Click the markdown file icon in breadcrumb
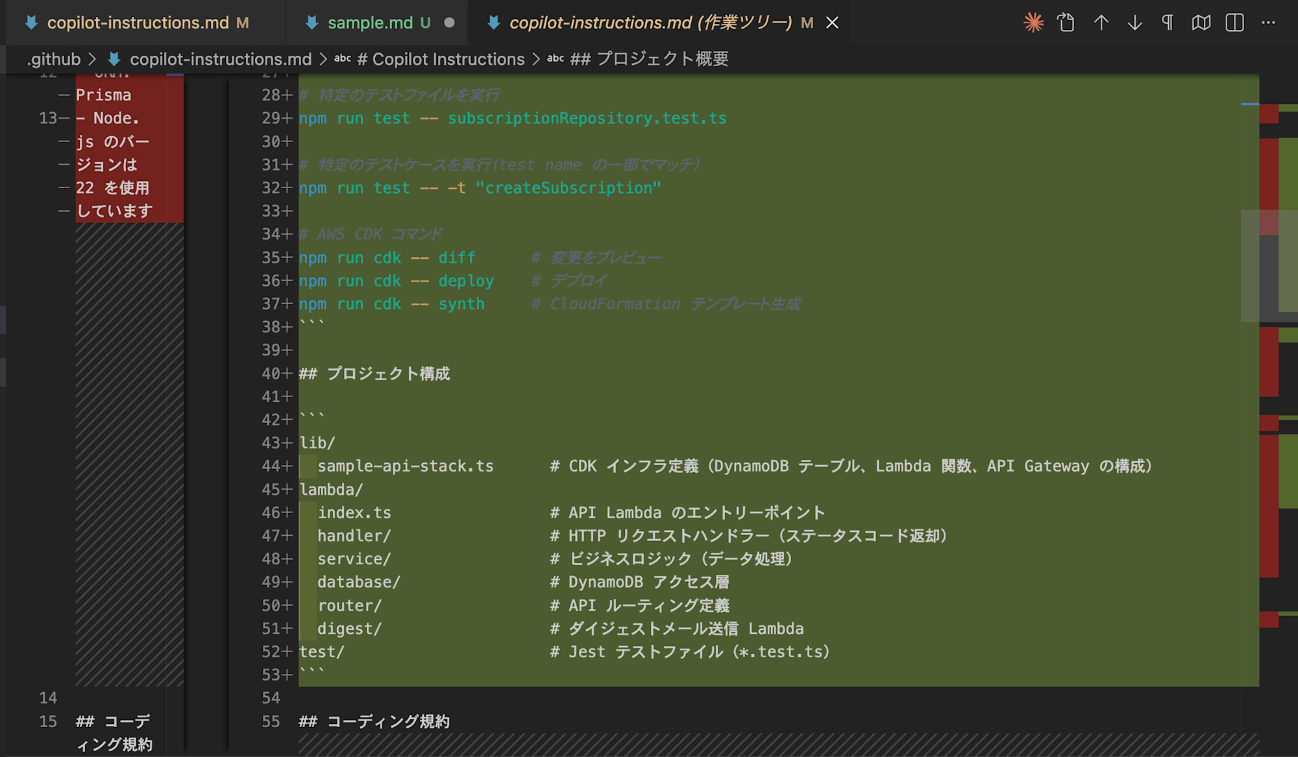 point(114,59)
